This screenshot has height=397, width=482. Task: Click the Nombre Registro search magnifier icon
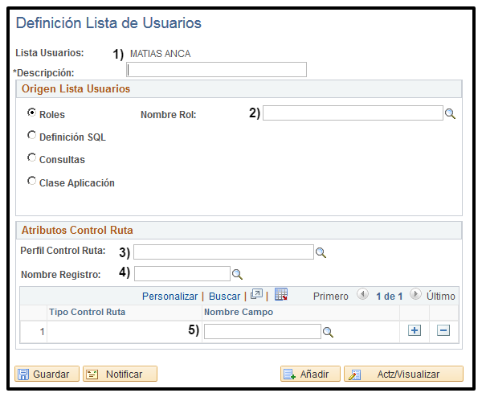pyautogui.click(x=237, y=274)
